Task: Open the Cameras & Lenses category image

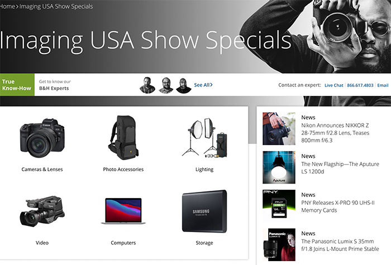Action: (42, 138)
